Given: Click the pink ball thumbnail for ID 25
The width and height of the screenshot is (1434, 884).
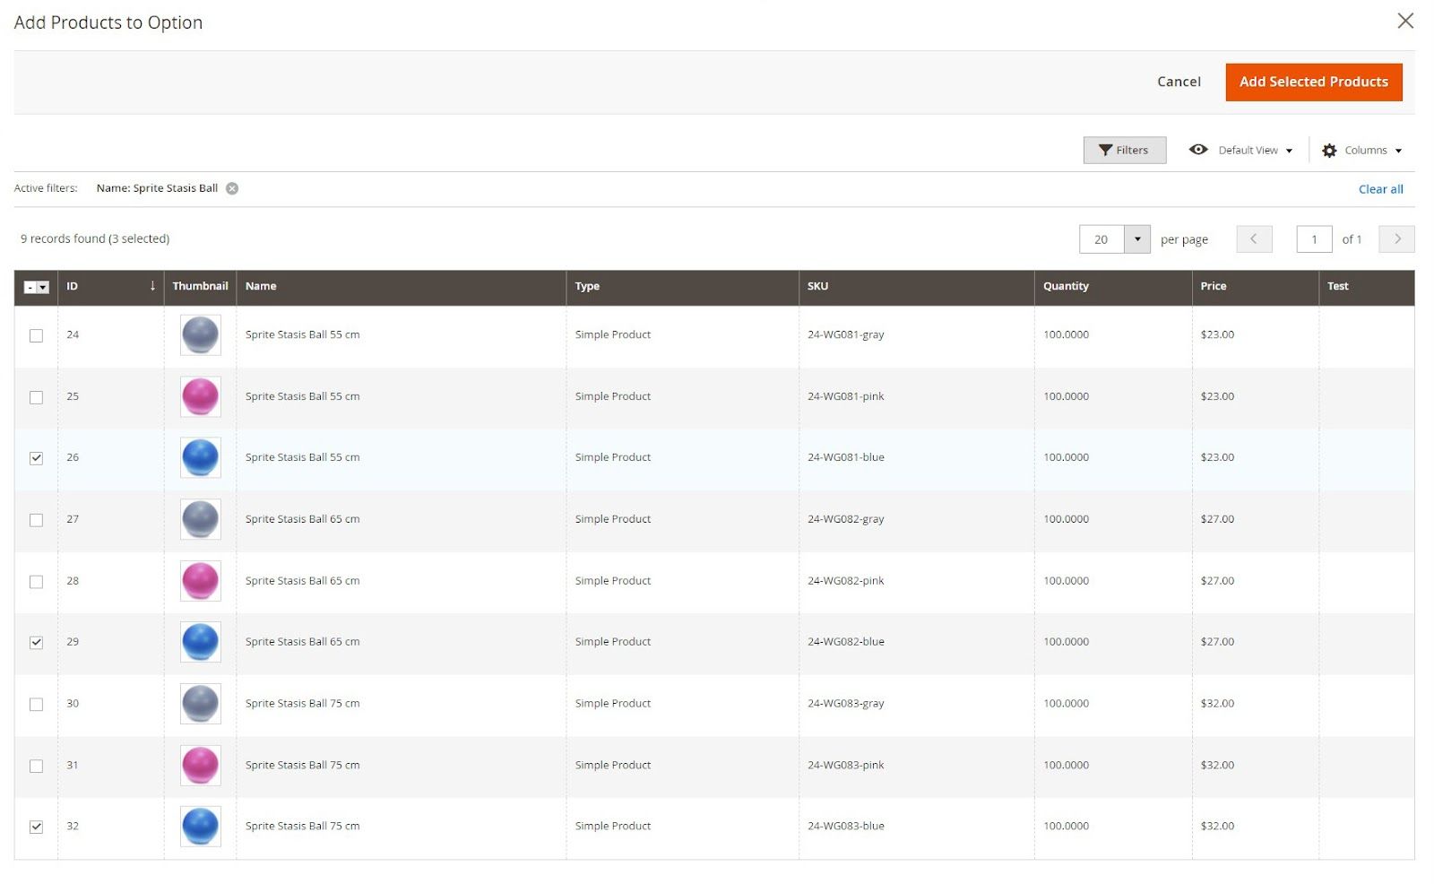Looking at the screenshot, I should 201,397.
